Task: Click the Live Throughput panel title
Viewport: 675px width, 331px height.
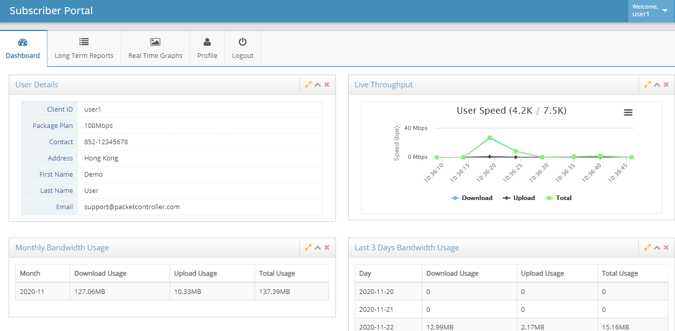Action: click(x=384, y=85)
